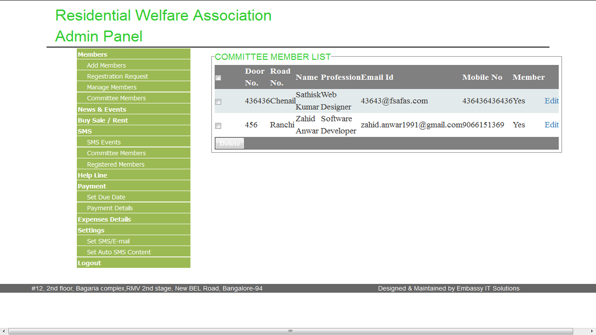This screenshot has height=335, width=596.
Task: Open Set Auto SMS Content
Action: coord(134,252)
